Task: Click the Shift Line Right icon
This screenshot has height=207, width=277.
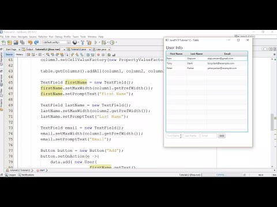Action: tap(92, 55)
